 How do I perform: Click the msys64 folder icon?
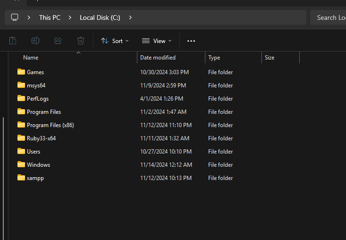(x=21, y=85)
